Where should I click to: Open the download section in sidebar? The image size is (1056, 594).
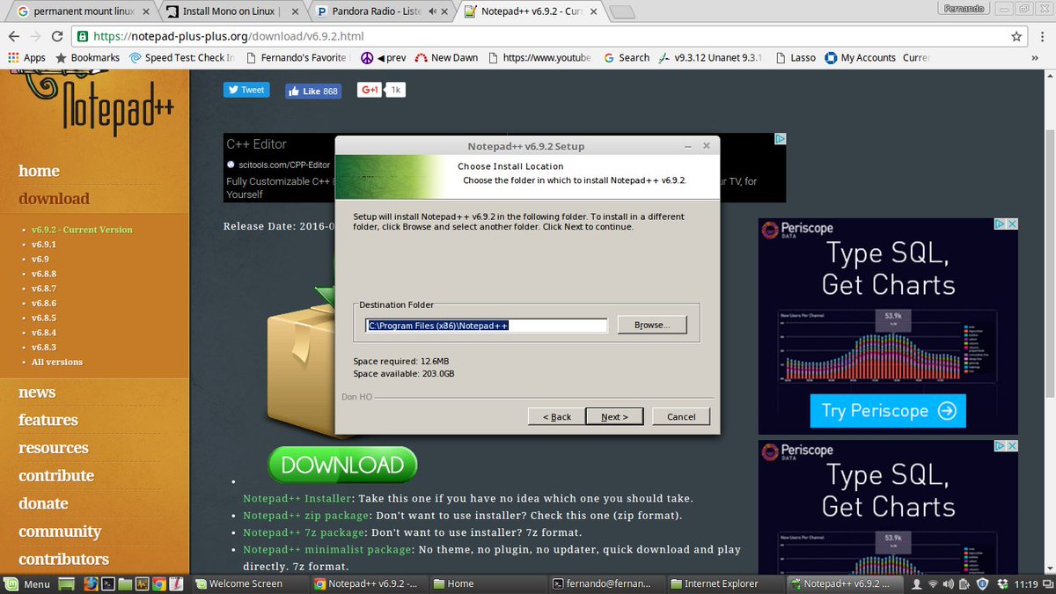click(x=54, y=199)
